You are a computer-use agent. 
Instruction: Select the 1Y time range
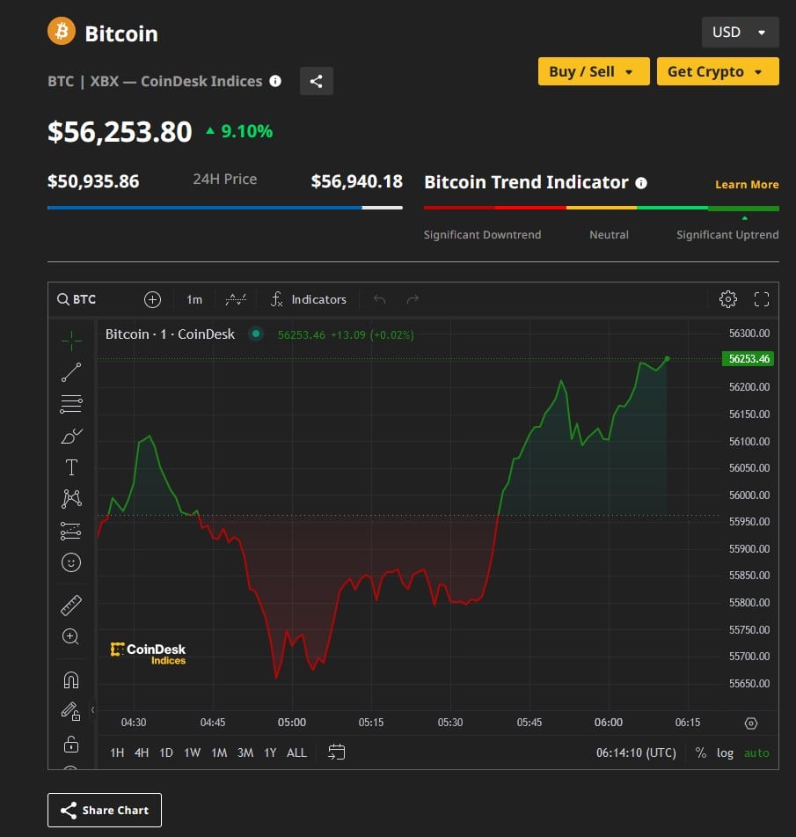point(270,753)
